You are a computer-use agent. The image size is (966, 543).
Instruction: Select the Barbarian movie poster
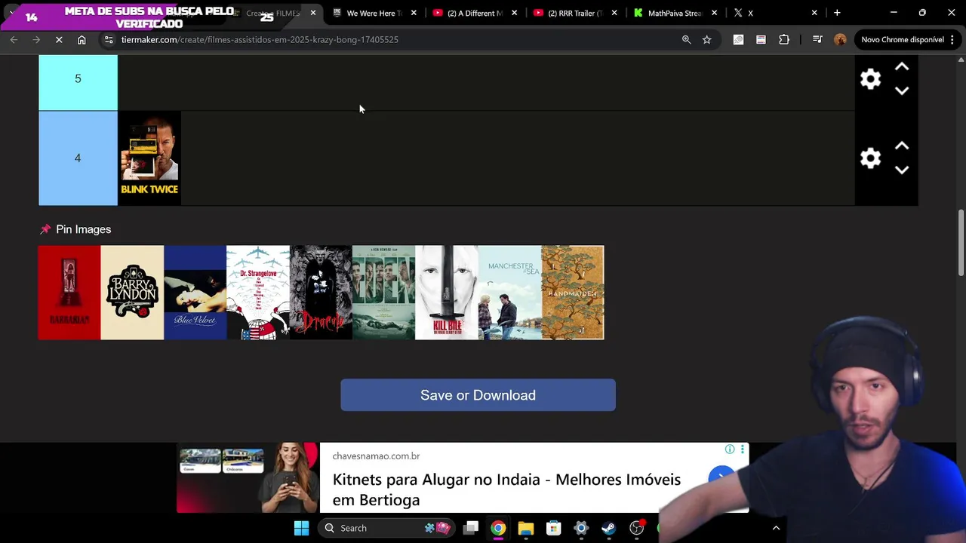point(69,293)
